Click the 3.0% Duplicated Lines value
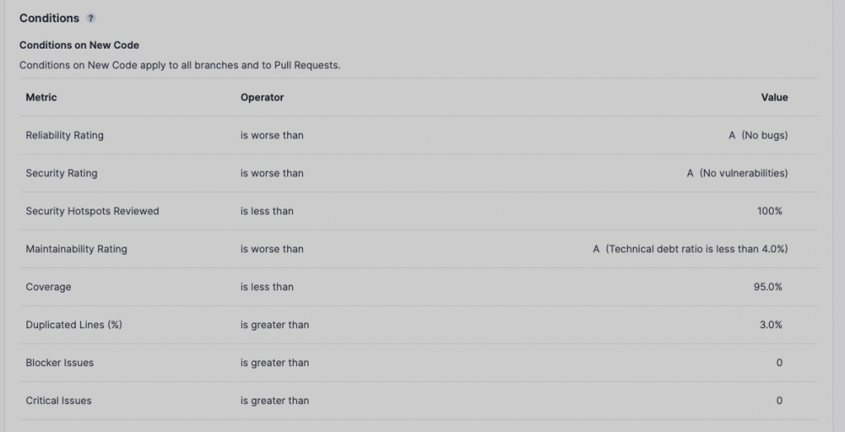Image resolution: width=845 pixels, height=432 pixels. 770,325
